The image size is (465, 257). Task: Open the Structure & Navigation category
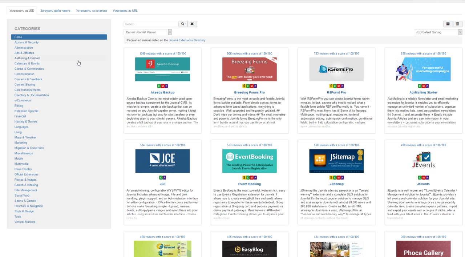pyautogui.click(x=29, y=206)
